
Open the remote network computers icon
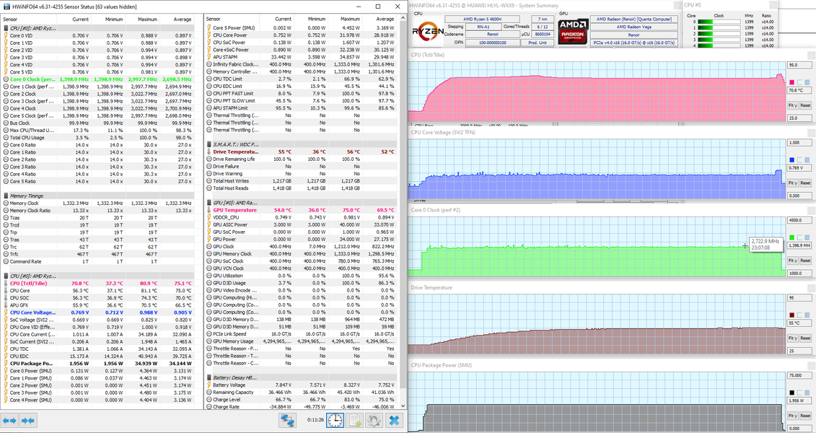tap(287, 420)
